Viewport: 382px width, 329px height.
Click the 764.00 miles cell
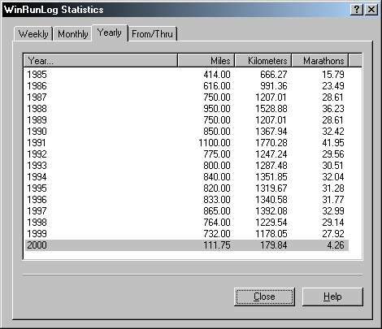pos(217,223)
